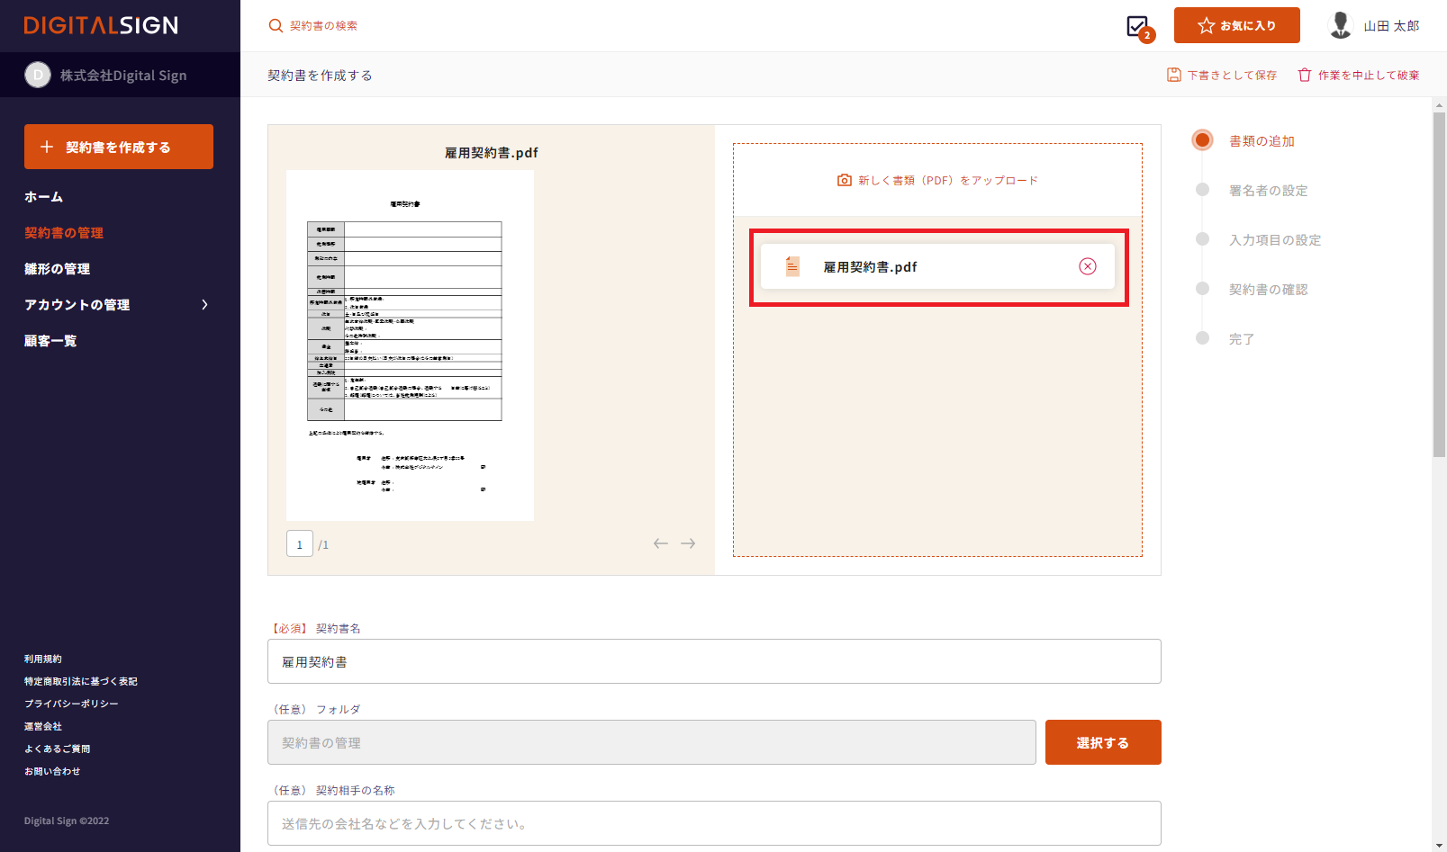This screenshot has width=1447, height=852.
Task: Click the DIGITALSIGN logo
Action: click(101, 25)
